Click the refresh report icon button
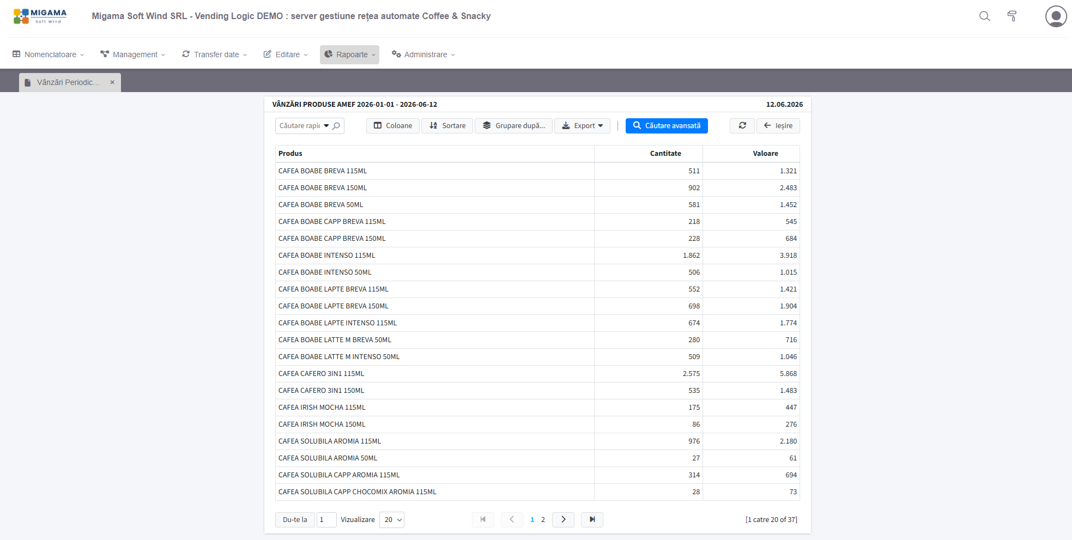Image resolution: width=1072 pixels, height=540 pixels. tap(742, 126)
